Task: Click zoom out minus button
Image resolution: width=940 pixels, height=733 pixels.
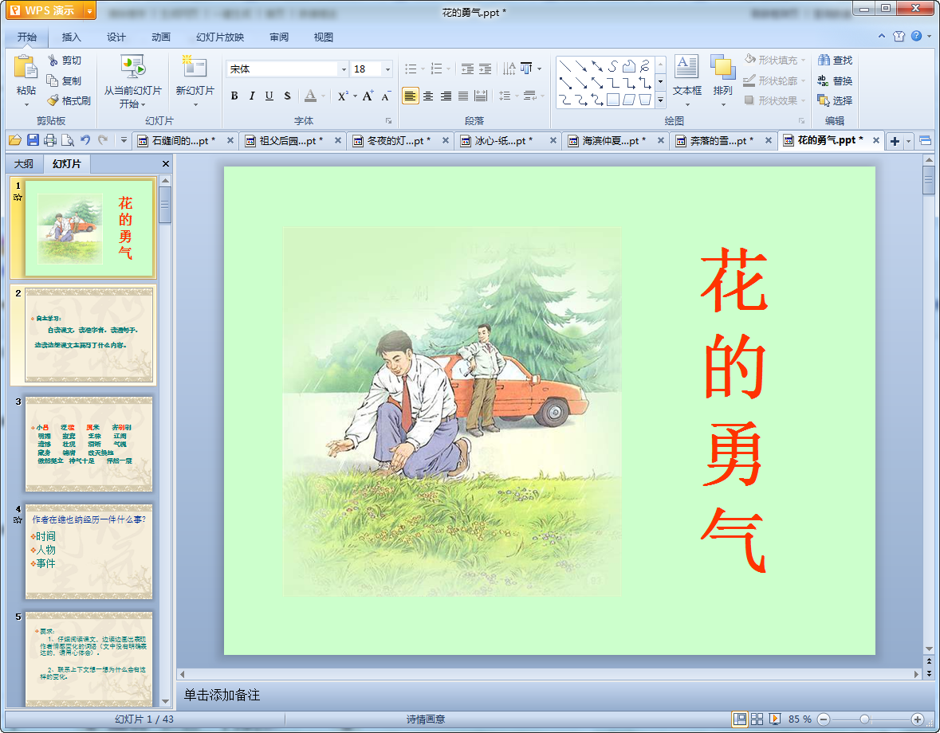Action: (824, 719)
